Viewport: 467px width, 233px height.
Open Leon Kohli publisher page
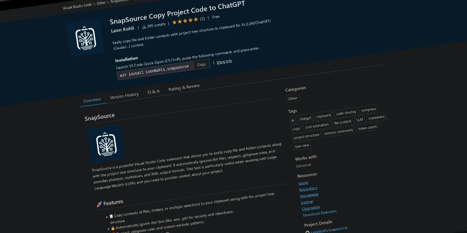click(x=123, y=29)
